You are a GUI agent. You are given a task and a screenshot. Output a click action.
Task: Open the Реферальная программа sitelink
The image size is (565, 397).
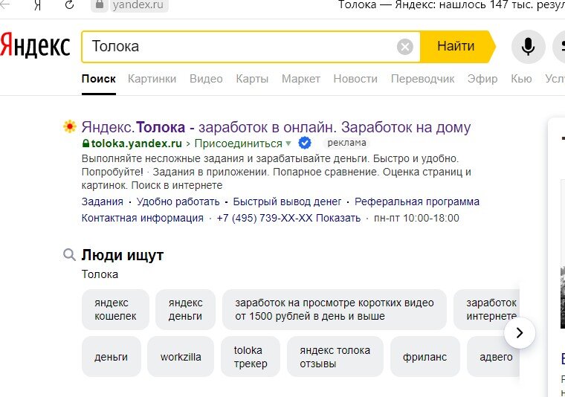(417, 201)
